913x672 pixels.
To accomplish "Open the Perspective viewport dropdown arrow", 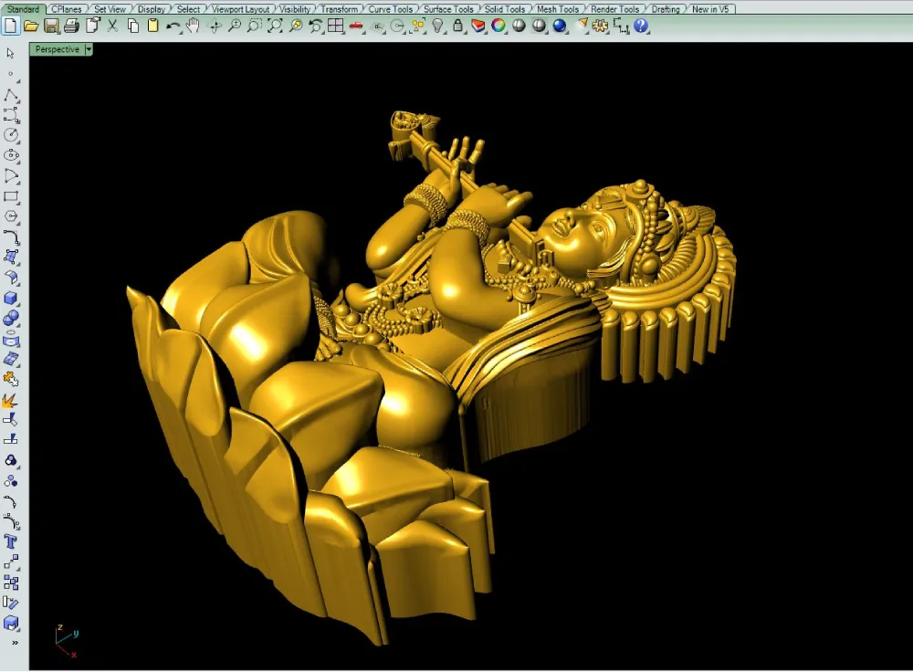I will pyautogui.click(x=89, y=49).
